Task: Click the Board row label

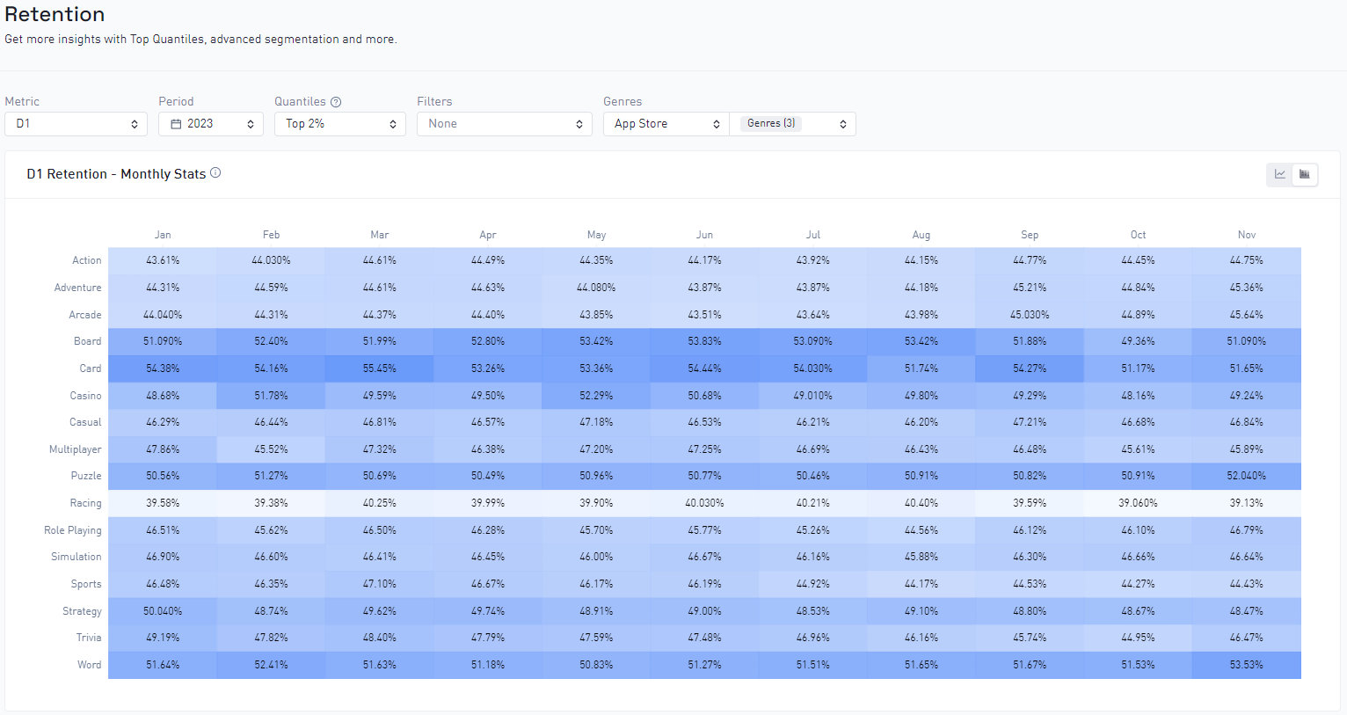Action: click(x=88, y=341)
